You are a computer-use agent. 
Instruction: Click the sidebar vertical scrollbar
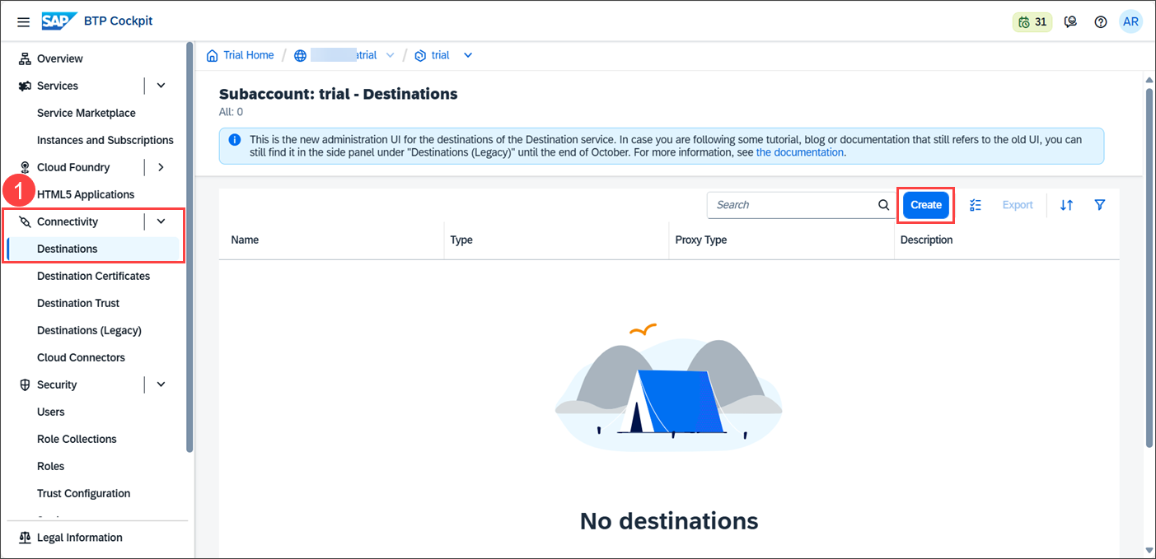pyautogui.click(x=190, y=247)
